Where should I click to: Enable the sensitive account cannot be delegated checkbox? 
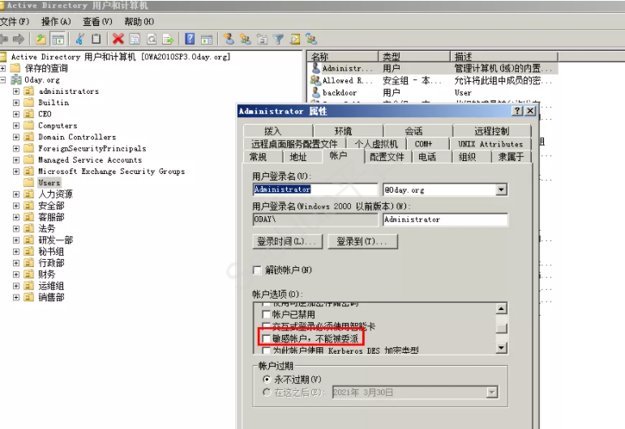point(266,337)
